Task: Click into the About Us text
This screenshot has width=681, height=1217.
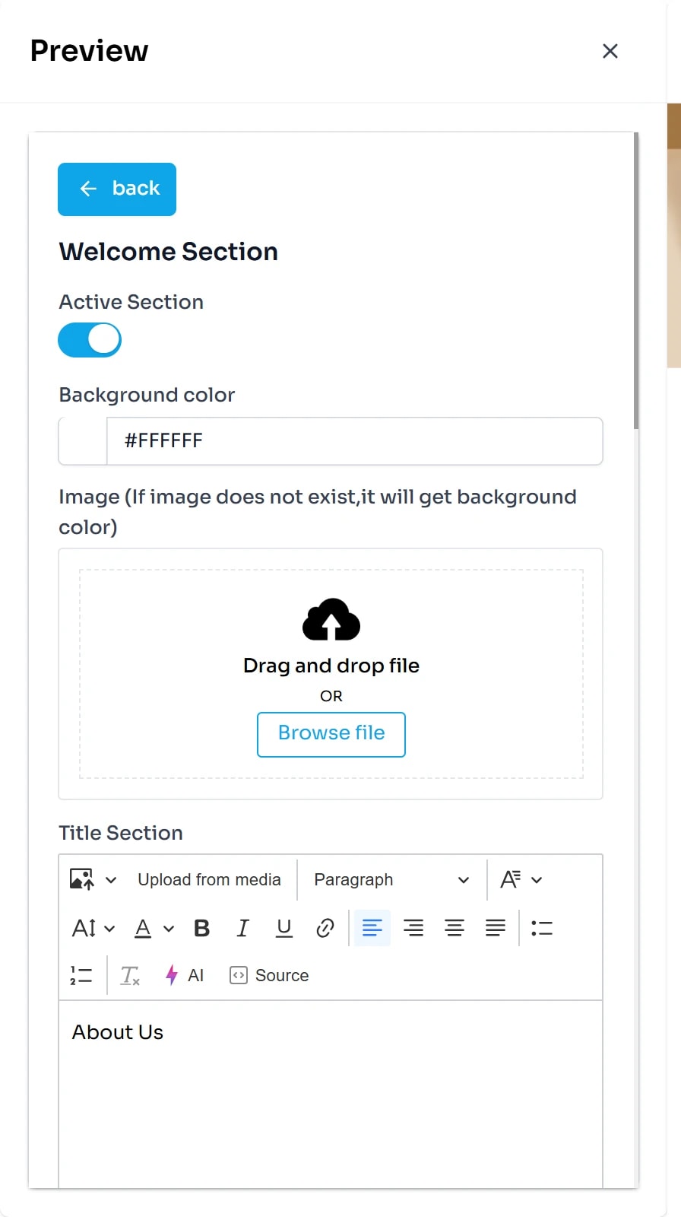Action: [118, 1032]
